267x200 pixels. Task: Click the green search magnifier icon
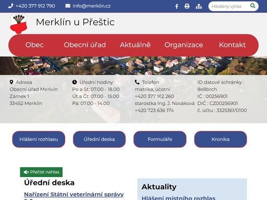coord(252,6)
